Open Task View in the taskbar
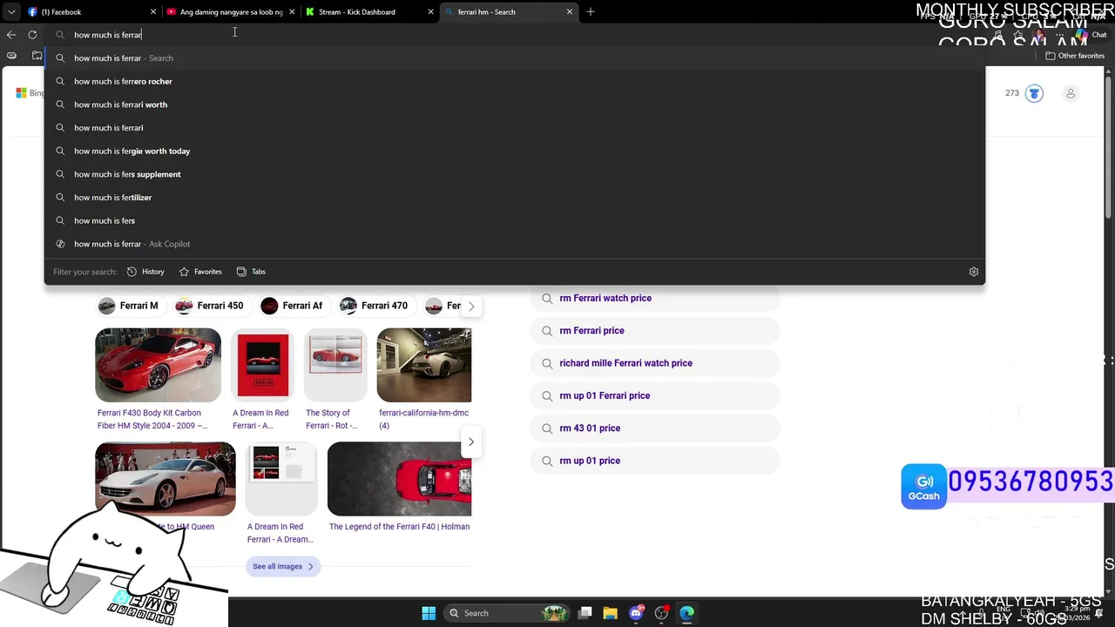This screenshot has height=627, width=1115. coord(585,613)
